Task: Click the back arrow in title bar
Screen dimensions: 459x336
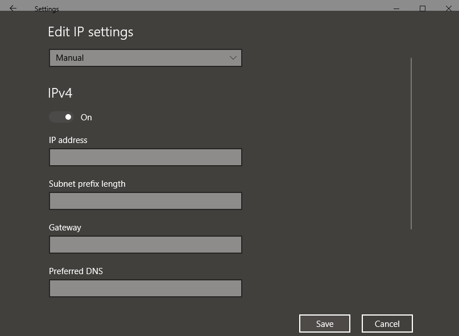Action: (13, 8)
